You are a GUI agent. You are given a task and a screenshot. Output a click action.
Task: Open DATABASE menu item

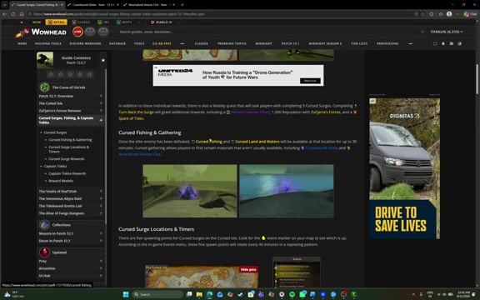117,43
